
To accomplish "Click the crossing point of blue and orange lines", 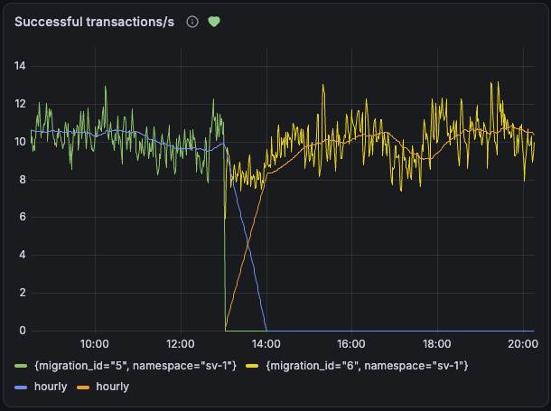I will 247,243.
